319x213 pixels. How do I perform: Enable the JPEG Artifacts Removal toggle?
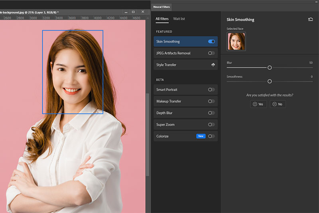click(x=211, y=53)
